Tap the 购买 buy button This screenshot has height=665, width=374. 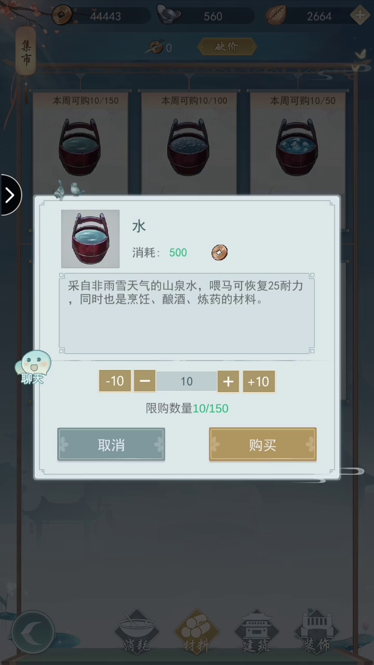(262, 445)
